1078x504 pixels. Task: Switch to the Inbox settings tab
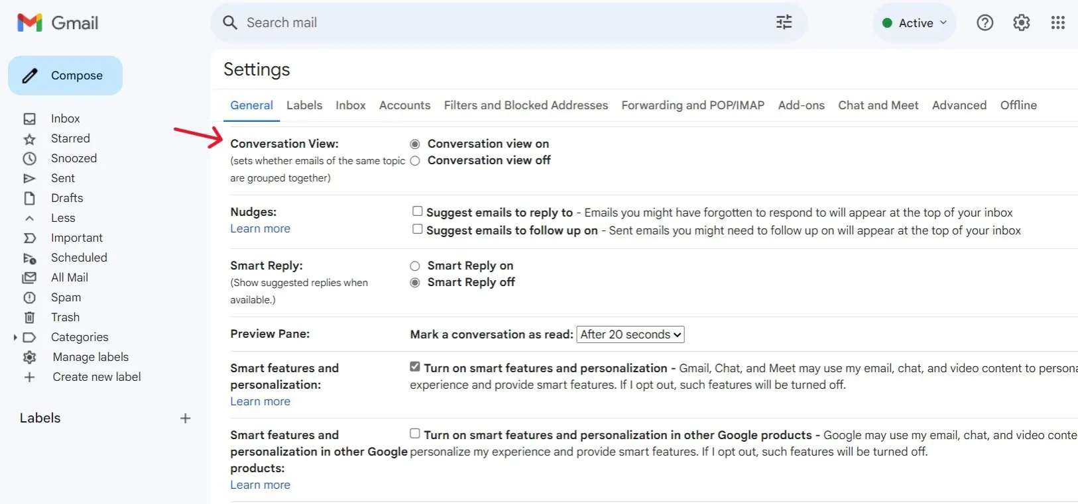pos(351,105)
